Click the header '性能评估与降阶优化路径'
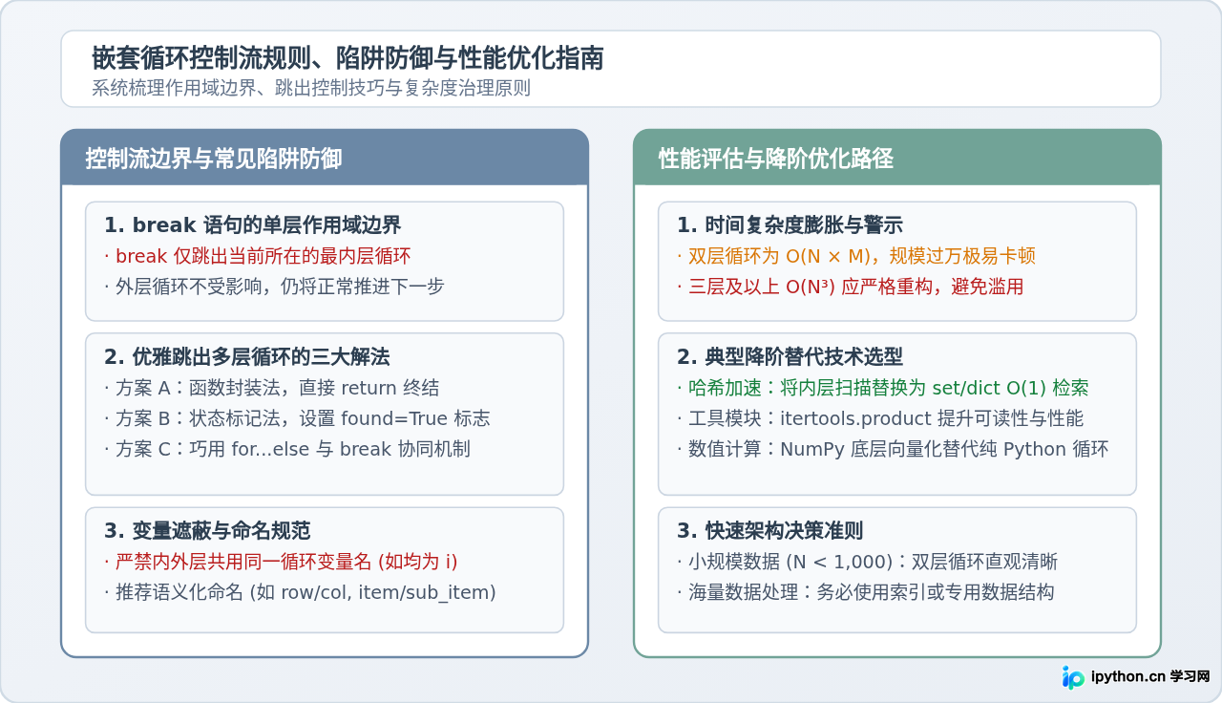Viewport: 1222px width, 703px height. 776,159
